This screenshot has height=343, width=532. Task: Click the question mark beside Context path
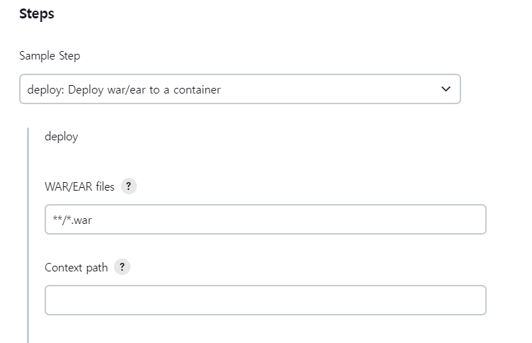tap(122, 267)
